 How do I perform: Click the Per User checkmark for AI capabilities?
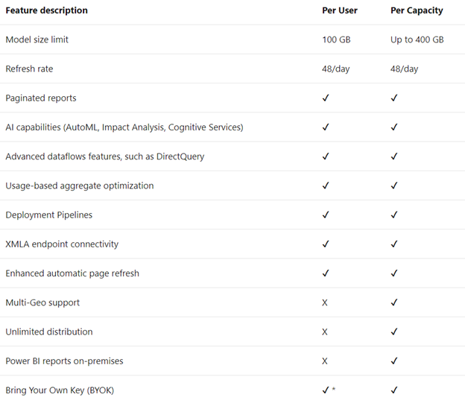[x=326, y=127]
